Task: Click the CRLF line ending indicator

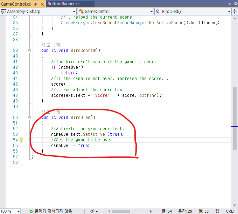Action: click(230, 211)
